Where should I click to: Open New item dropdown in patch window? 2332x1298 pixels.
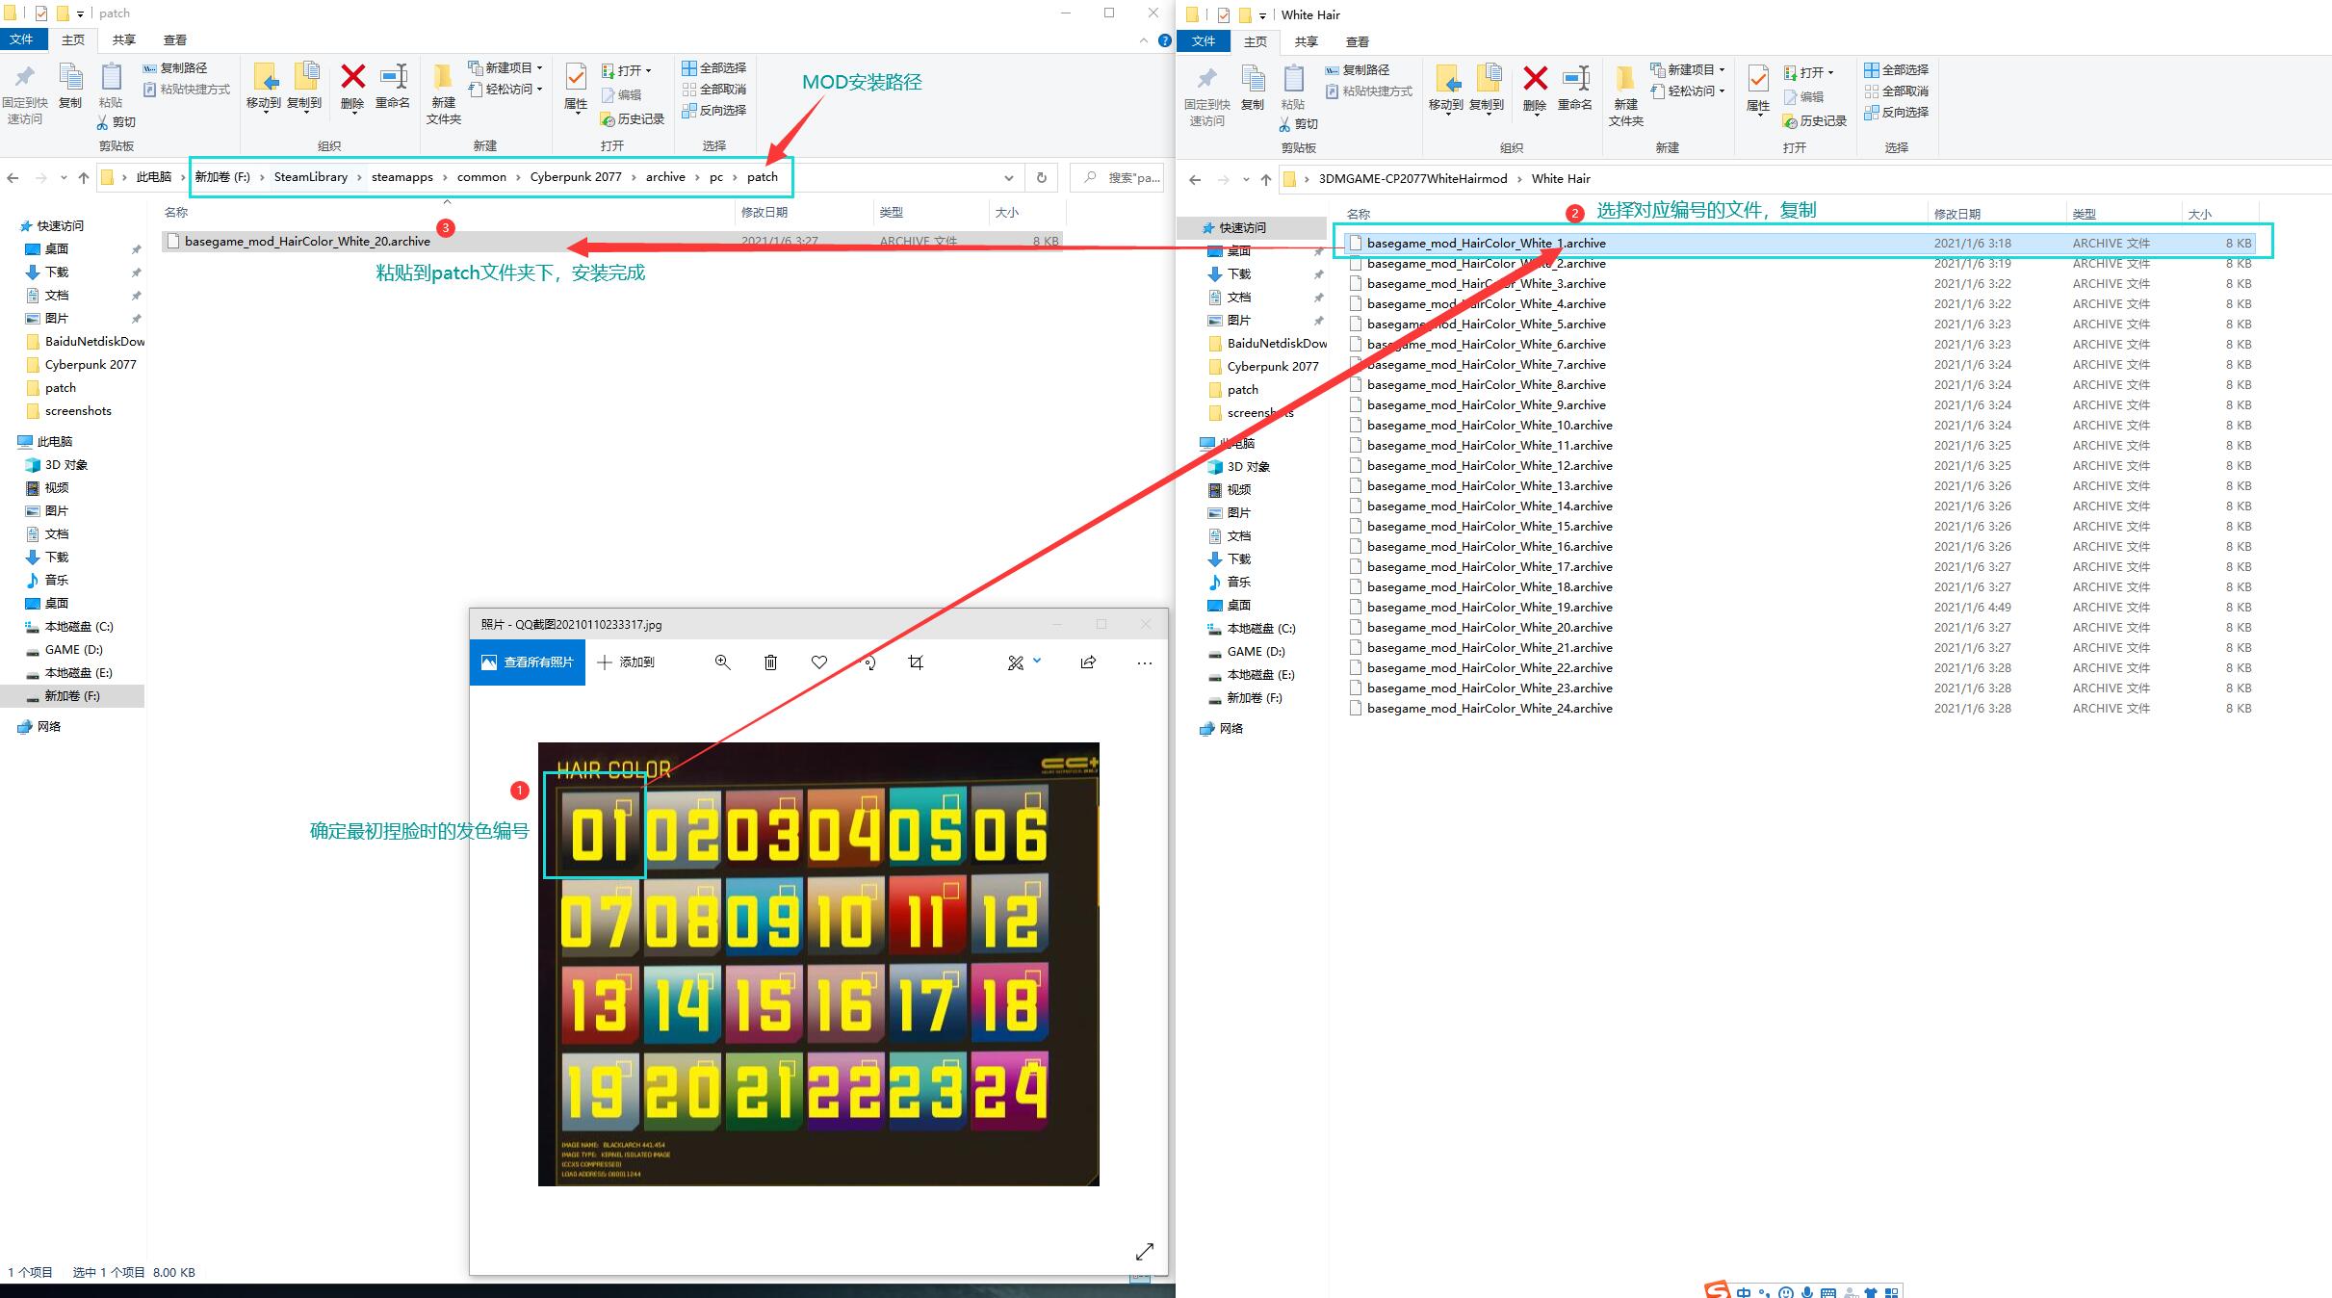coord(539,68)
